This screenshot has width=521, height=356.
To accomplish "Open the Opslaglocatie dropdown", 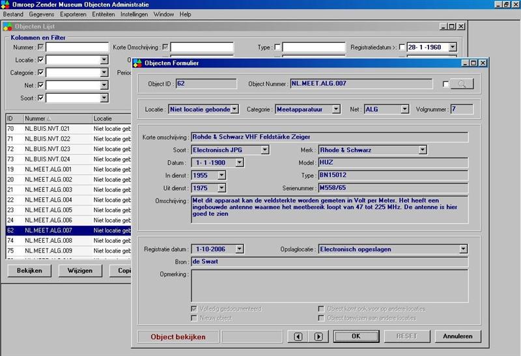I will click(x=463, y=249).
